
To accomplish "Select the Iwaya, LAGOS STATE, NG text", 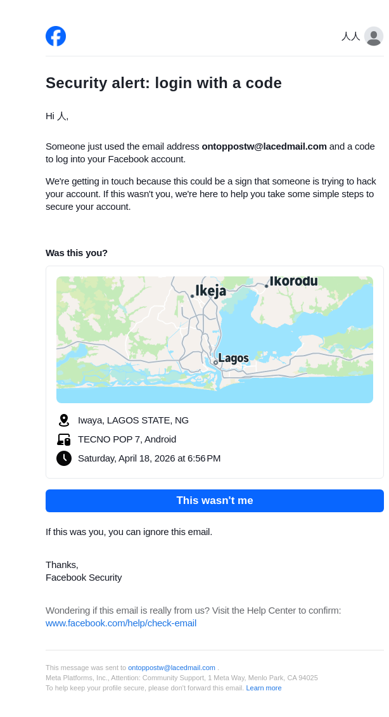I will click(x=133, y=420).
